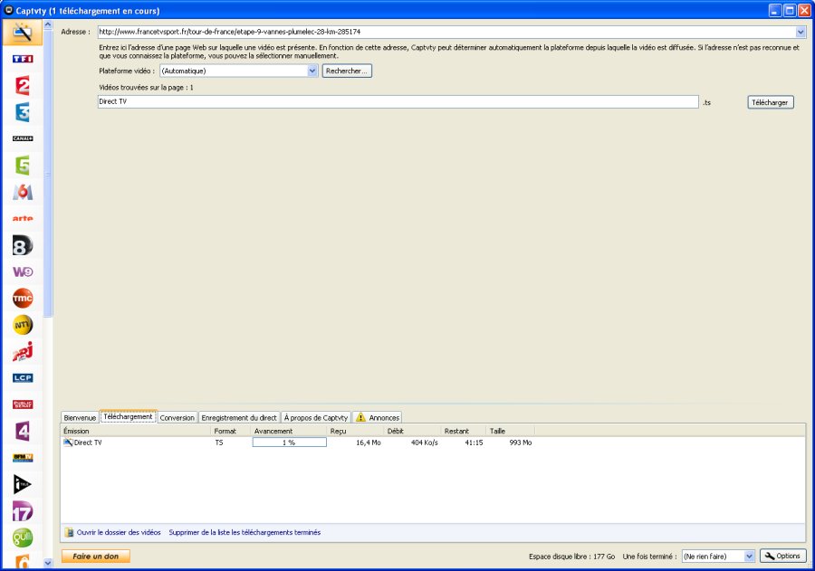Screen dimensions: 815x571
Task: Select the TF1 channel
Action: 23,59
